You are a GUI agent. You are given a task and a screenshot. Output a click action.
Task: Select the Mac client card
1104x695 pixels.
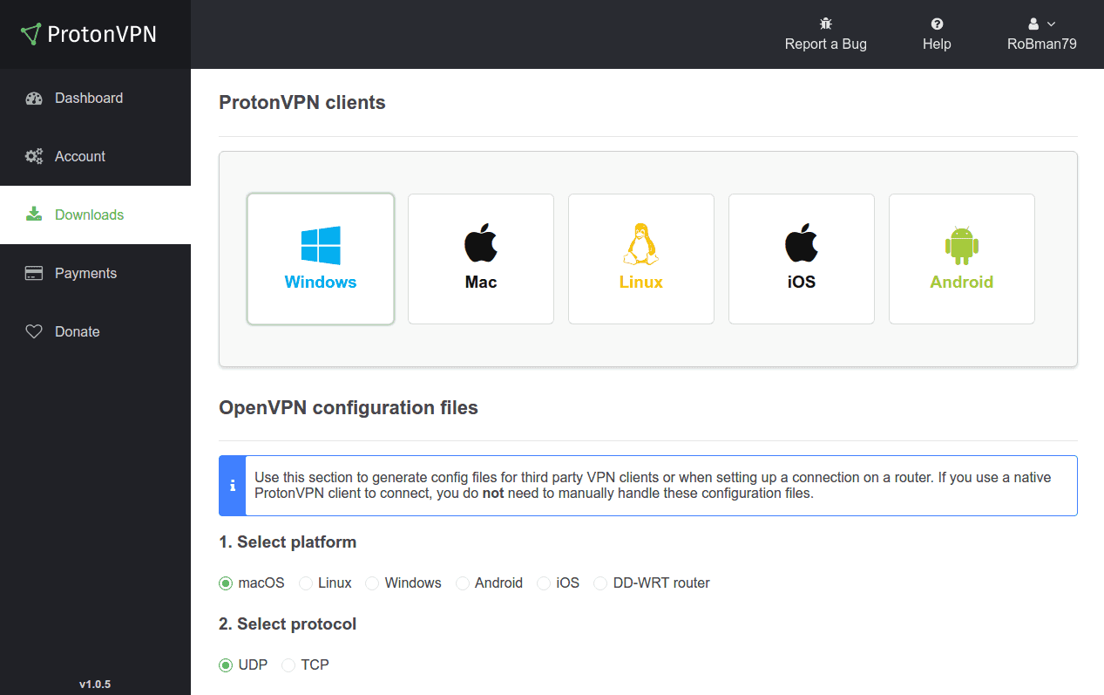click(480, 258)
